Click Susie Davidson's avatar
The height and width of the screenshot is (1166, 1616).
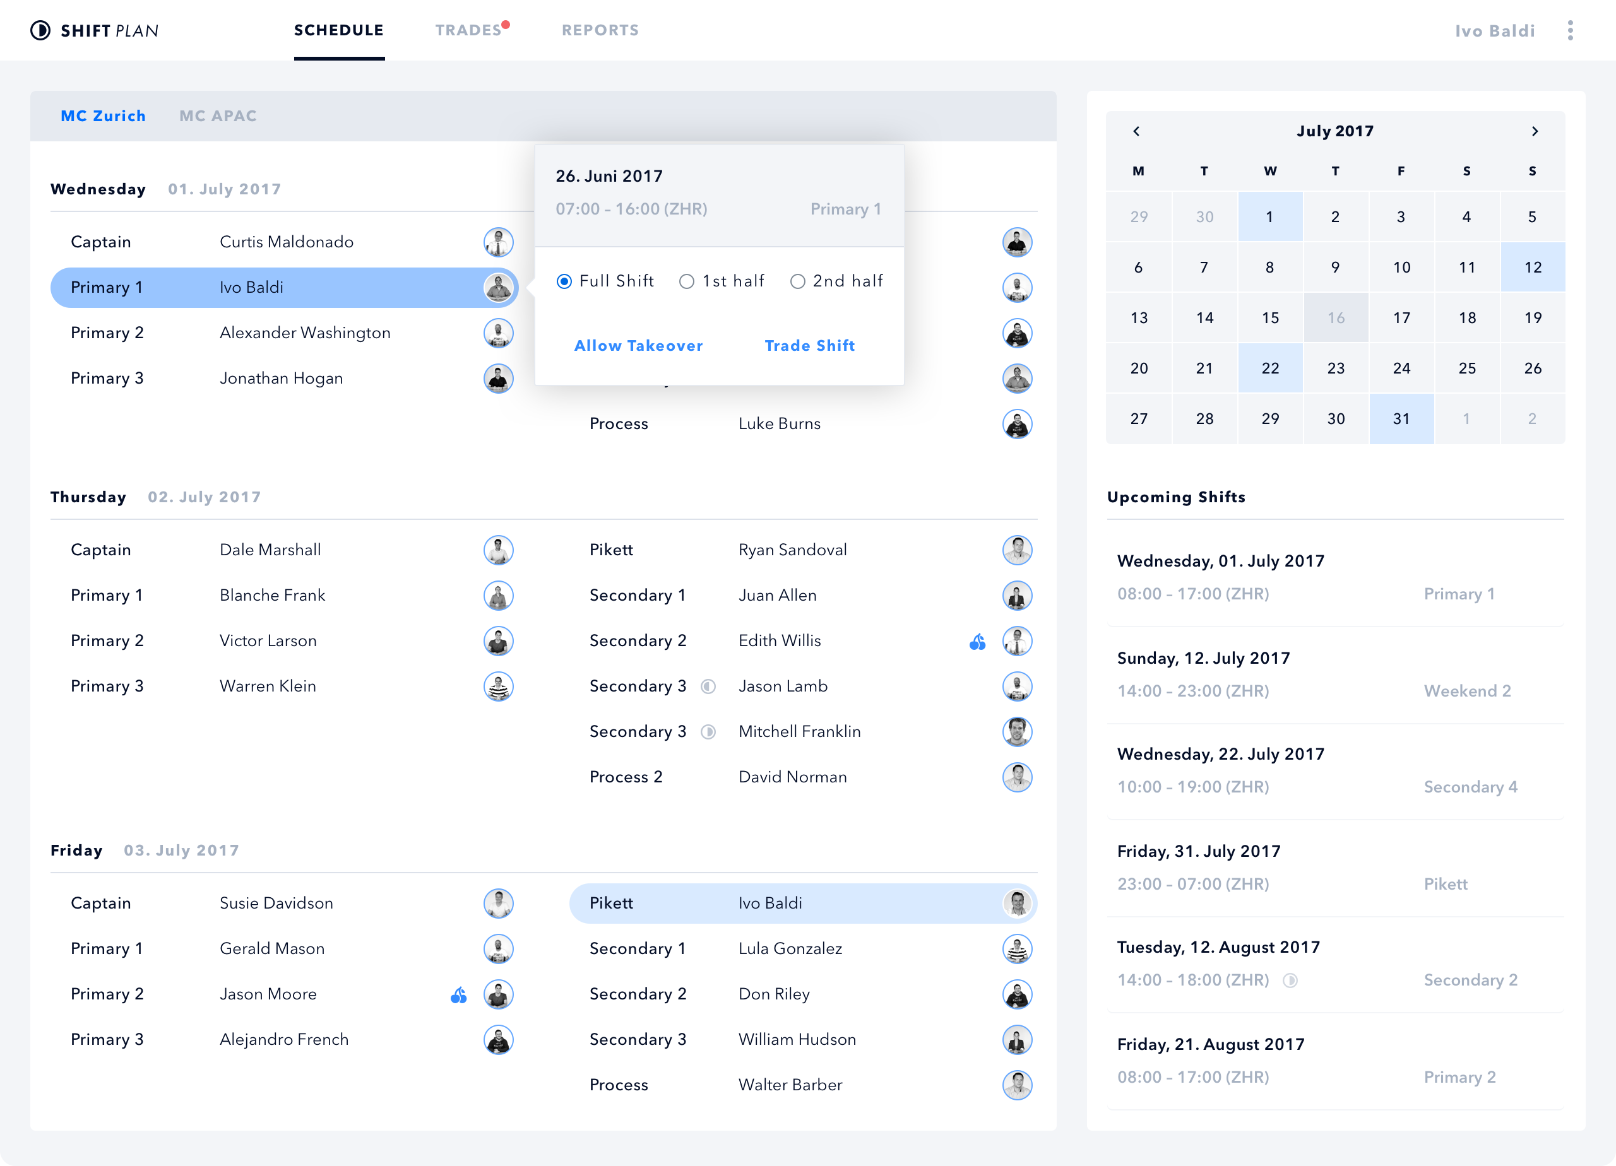(x=498, y=903)
